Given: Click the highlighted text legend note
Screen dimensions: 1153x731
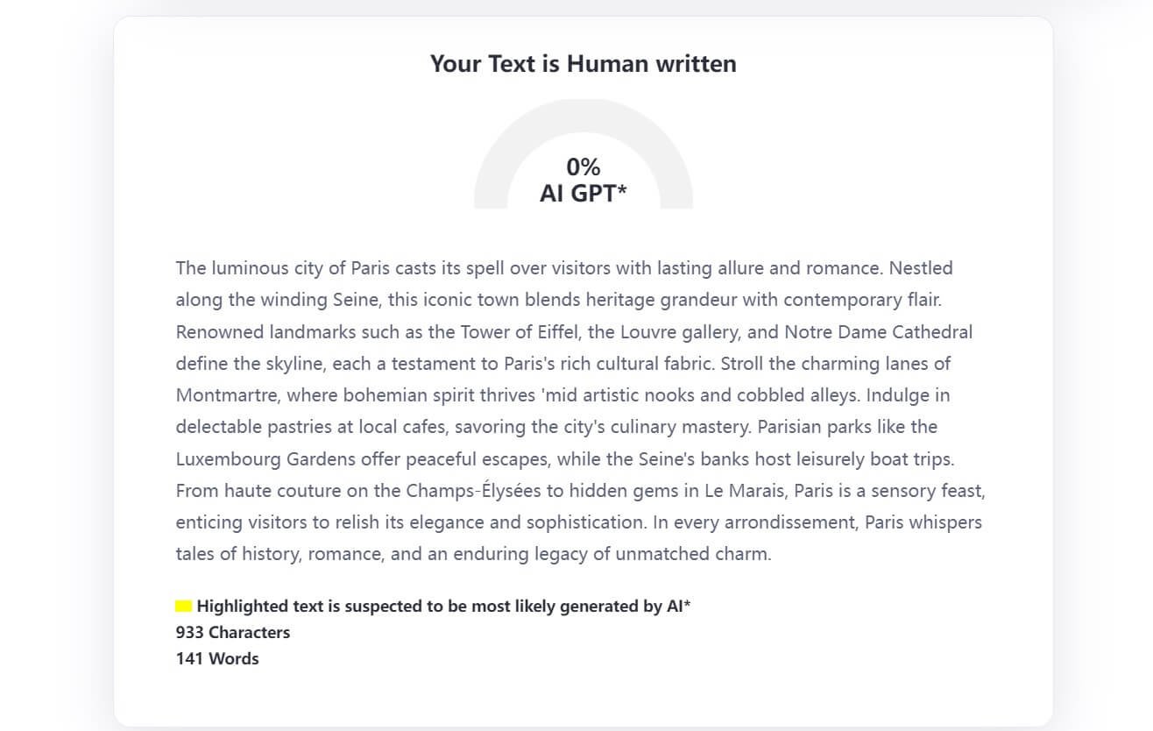Looking at the screenshot, I should click(x=443, y=606).
